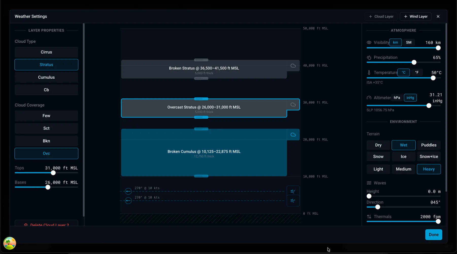Image resolution: width=457 pixels, height=254 pixels.
Task: Set cloud coverage to Bkn
Action: [x=46, y=141]
